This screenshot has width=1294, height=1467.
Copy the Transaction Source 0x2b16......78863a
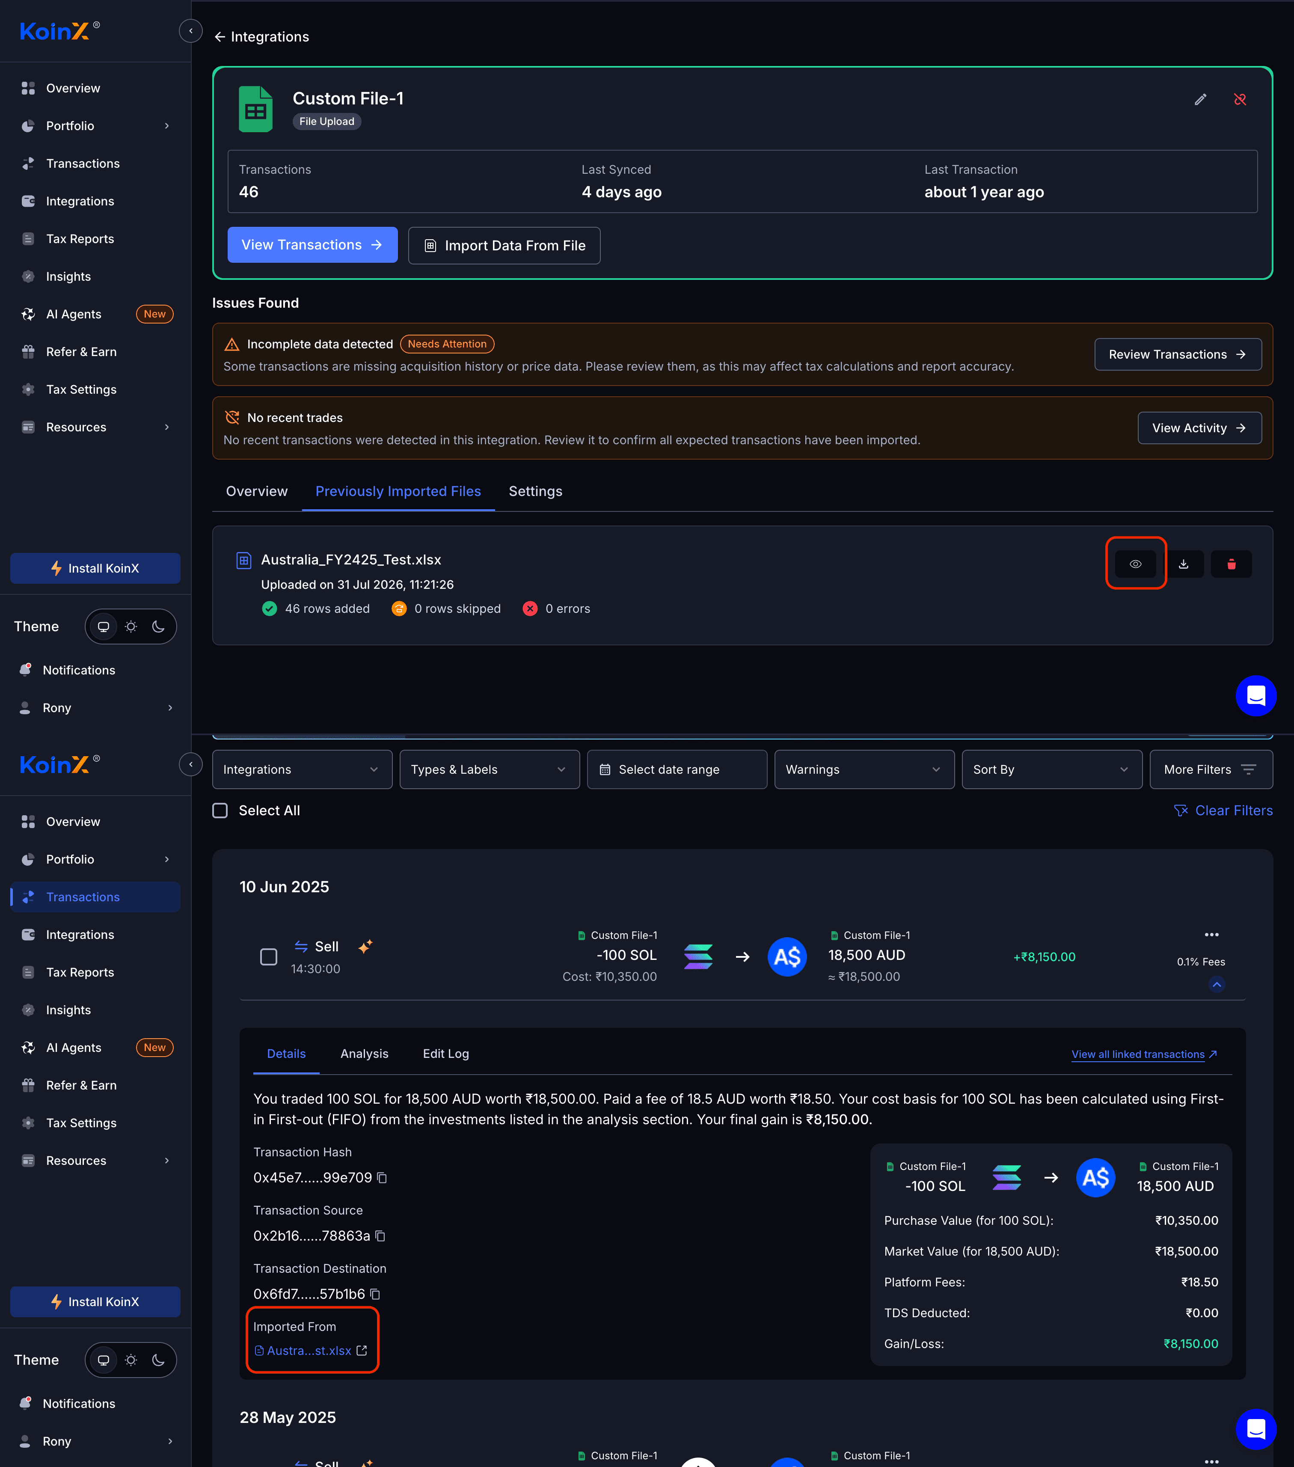click(380, 1236)
